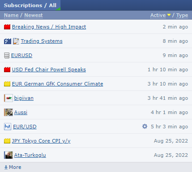Click the candlestick chart icon beside EUR/USD
Viewport: 192px width, 172px height.
point(8,127)
